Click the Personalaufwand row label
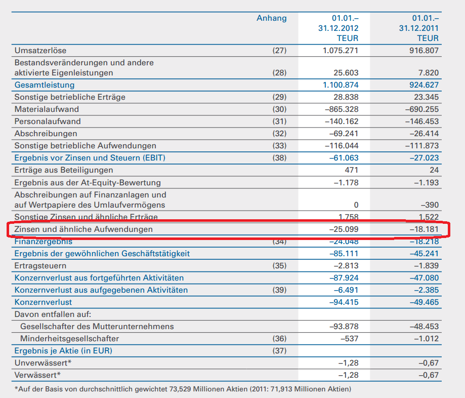 (x=48, y=122)
